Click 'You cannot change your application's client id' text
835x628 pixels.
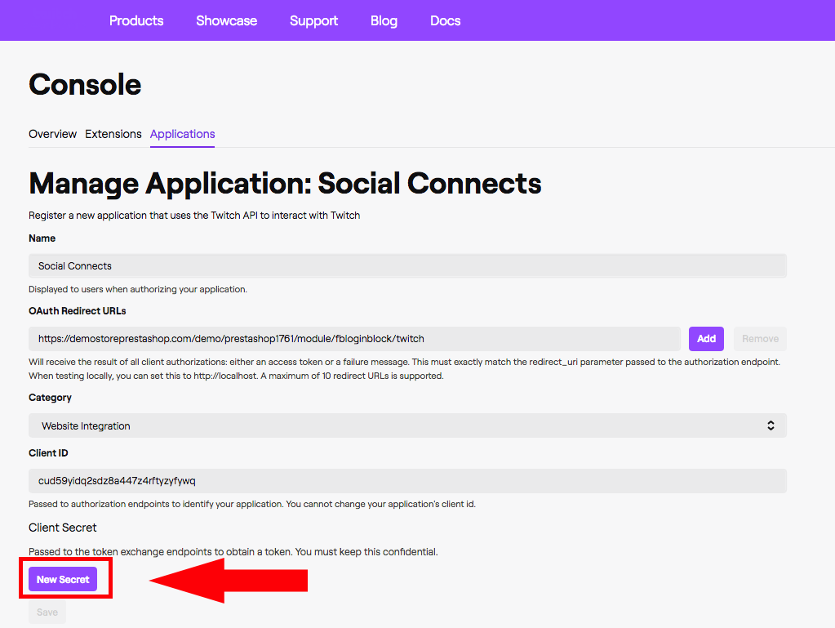click(x=380, y=504)
